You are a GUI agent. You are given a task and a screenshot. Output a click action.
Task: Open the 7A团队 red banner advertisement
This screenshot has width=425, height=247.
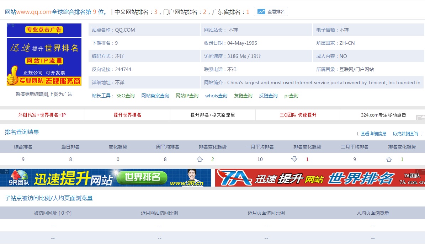[320, 178]
